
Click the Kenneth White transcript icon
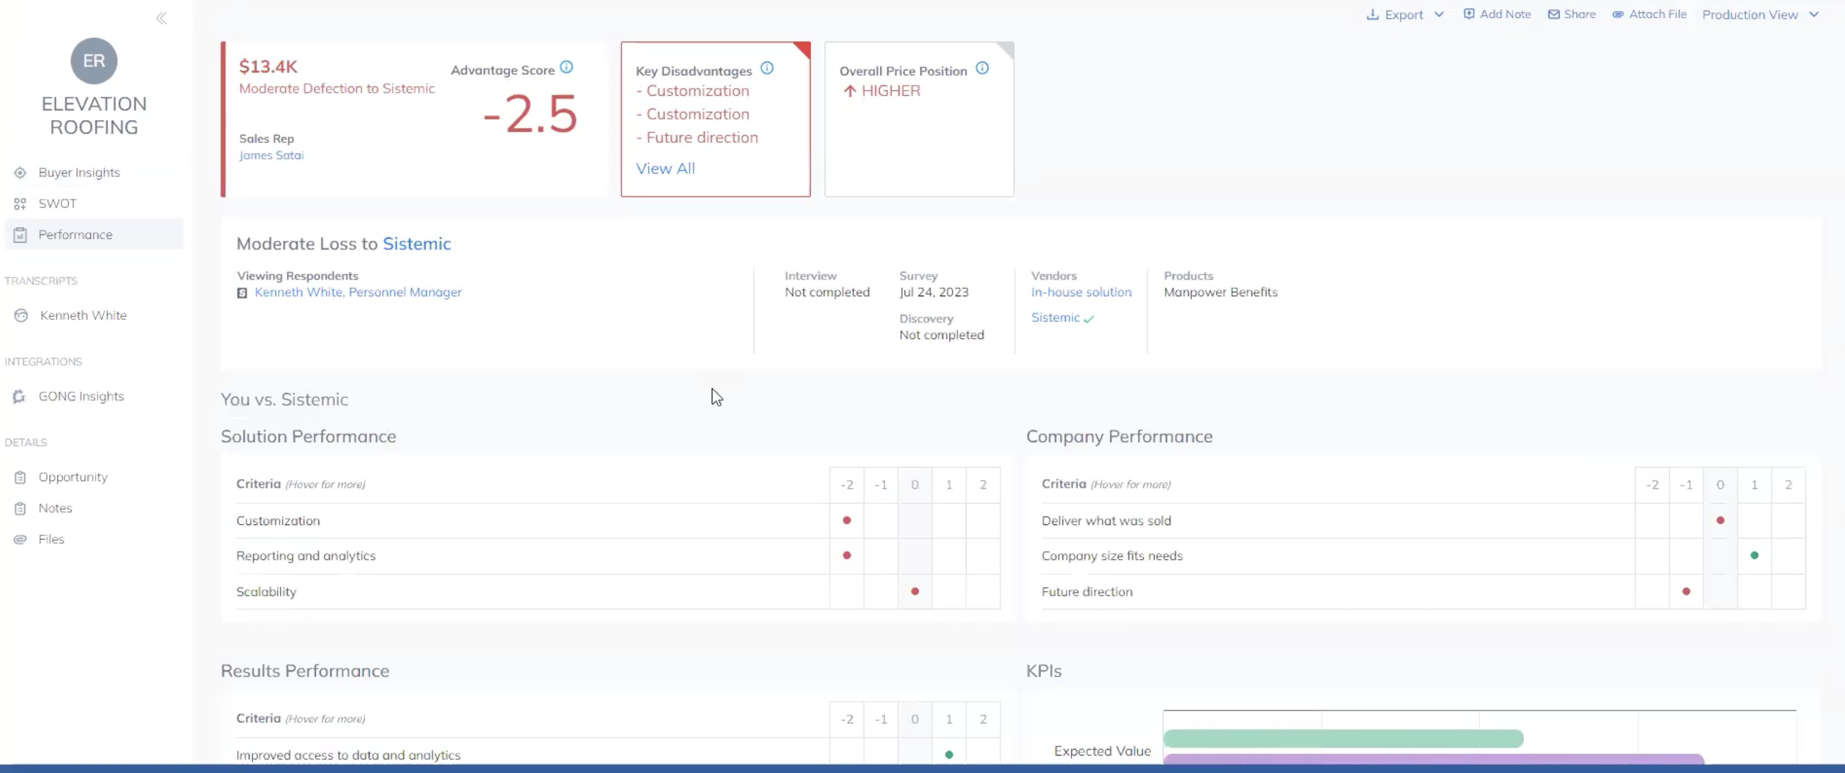click(x=22, y=316)
